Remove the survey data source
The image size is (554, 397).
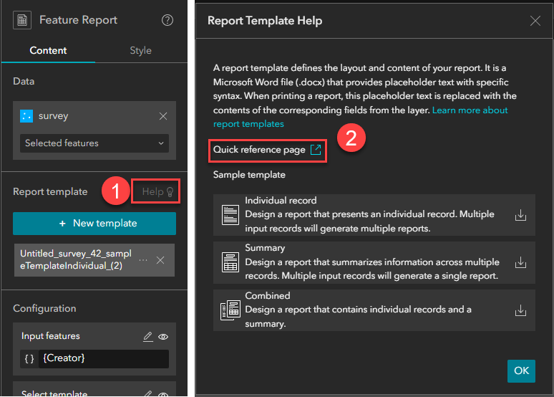tap(163, 116)
